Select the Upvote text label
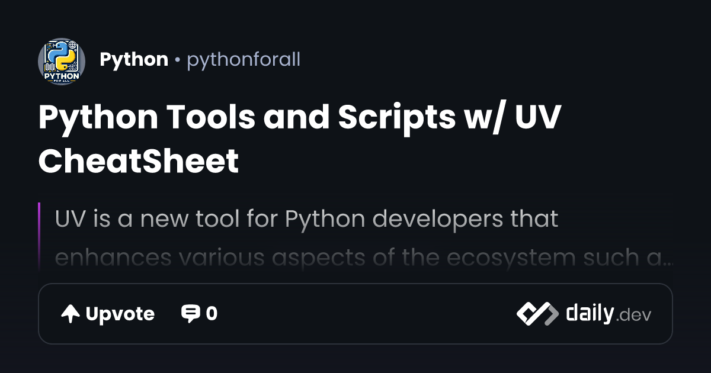The height and width of the screenshot is (373, 711). (120, 314)
